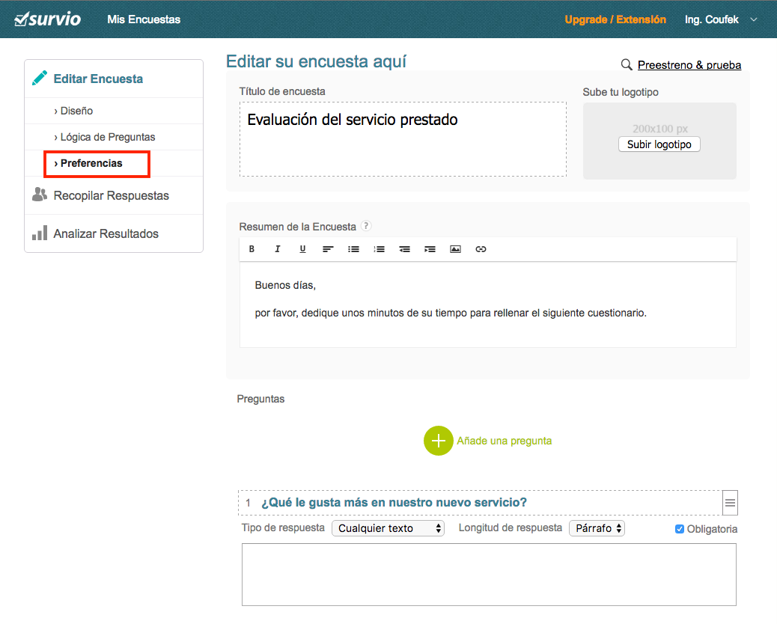Open the Tipo de respuesta dropdown
Screen dimensions: 777x624
pos(388,528)
